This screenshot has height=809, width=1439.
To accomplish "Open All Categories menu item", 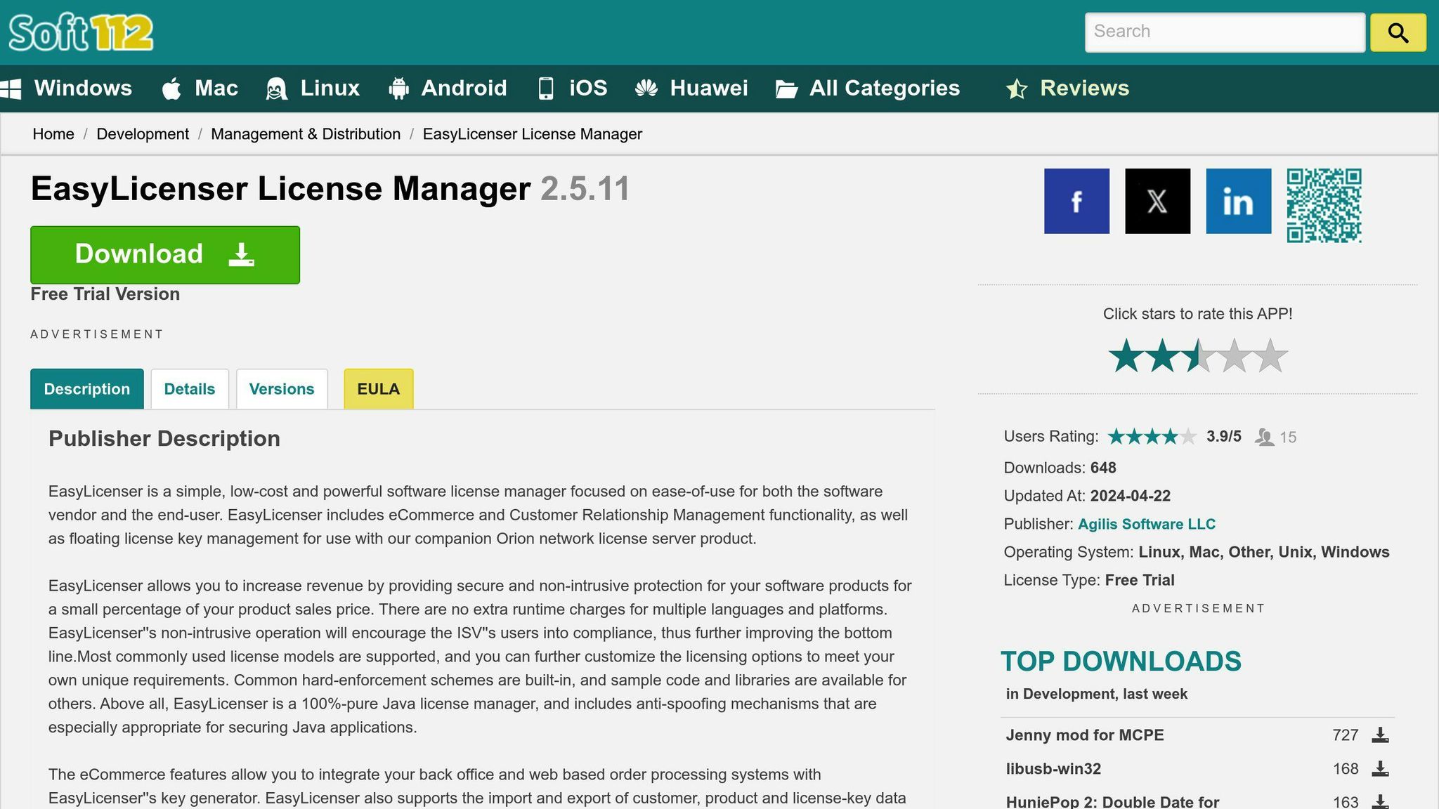I will (884, 88).
